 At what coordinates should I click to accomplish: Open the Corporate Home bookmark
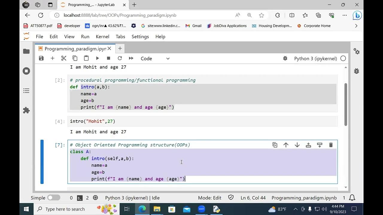coord(314,26)
